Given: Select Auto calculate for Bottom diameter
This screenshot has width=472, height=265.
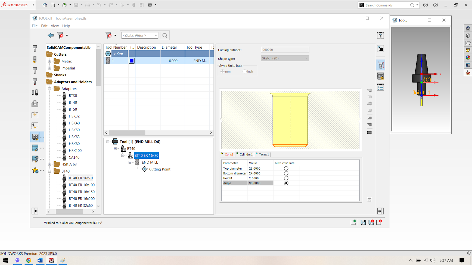Looking at the screenshot, I should [286, 173].
